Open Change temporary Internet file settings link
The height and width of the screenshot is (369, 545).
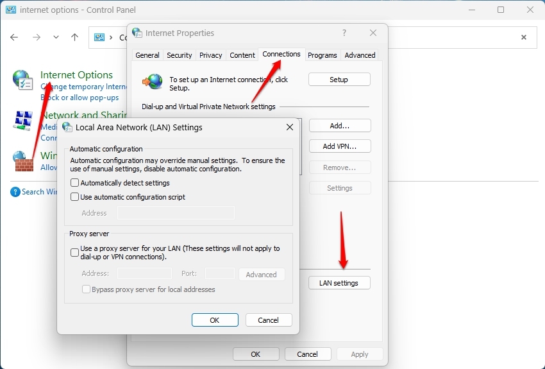click(83, 87)
